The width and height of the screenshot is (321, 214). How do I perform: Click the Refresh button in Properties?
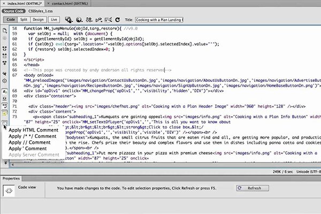[x=253, y=188]
